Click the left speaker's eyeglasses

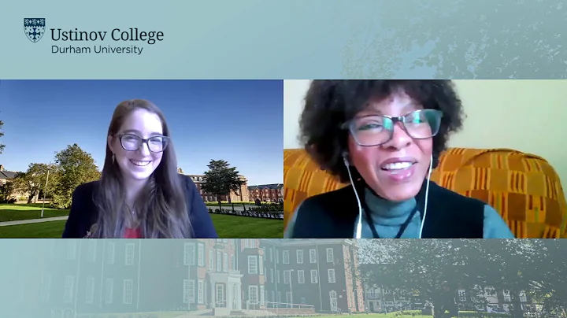pyautogui.click(x=142, y=142)
